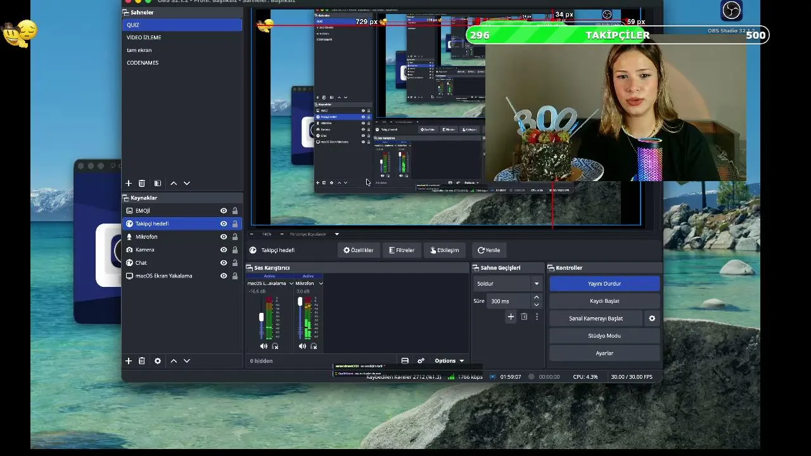Image resolution: width=811 pixels, height=456 pixels.
Task: Expand Mikrofon mixer channel menu
Action: (321, 284)
